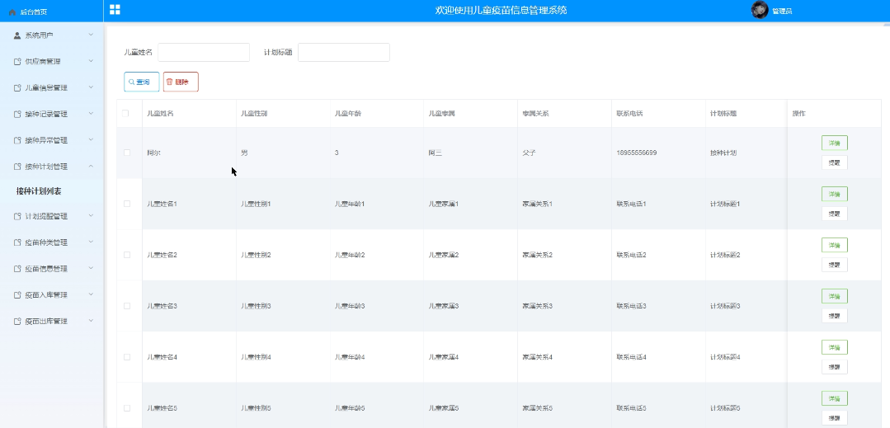The width and height of the screenshot is (890, 428).
Task: Check the checkbox for the 阿尔 row
Action: click(127, 153)
